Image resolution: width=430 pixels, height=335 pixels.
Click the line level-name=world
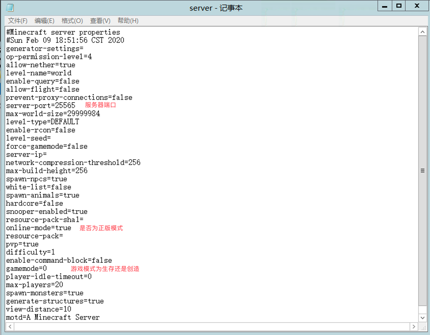(38, 73)
